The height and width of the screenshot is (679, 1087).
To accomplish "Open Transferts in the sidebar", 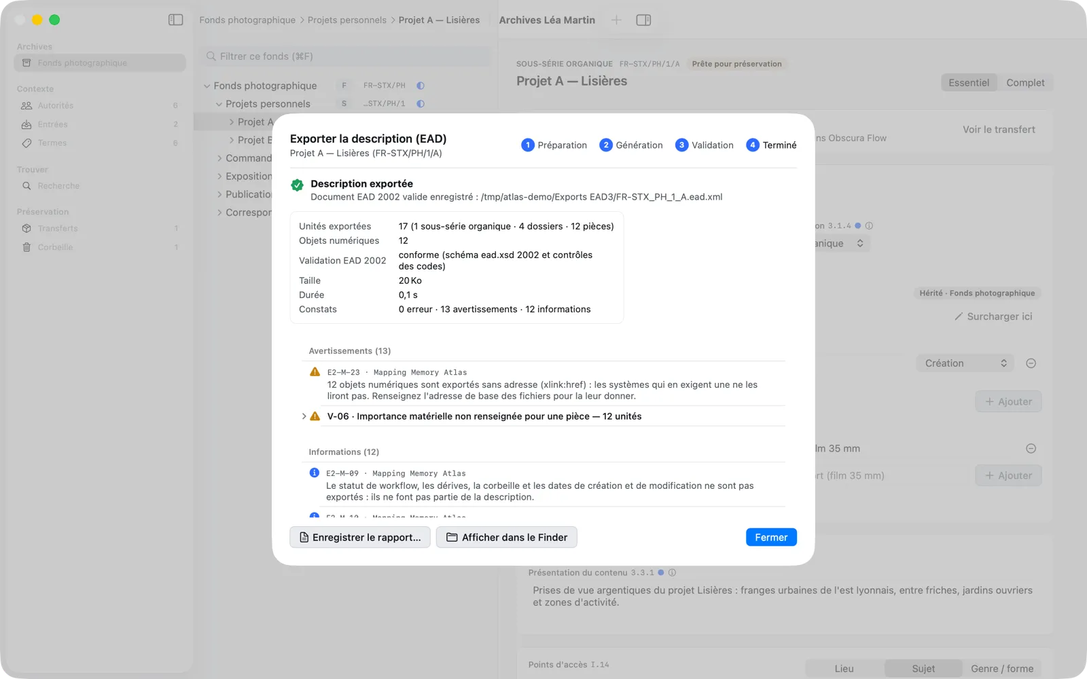I will [x=100, y=228].
